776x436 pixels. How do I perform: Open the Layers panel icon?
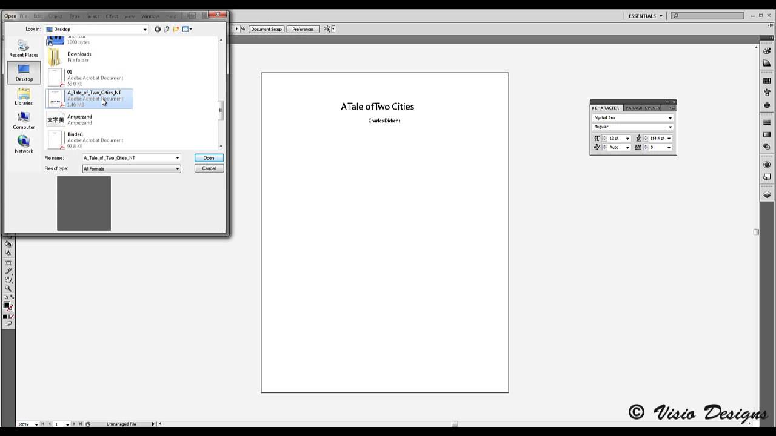[x=767, y=194]
